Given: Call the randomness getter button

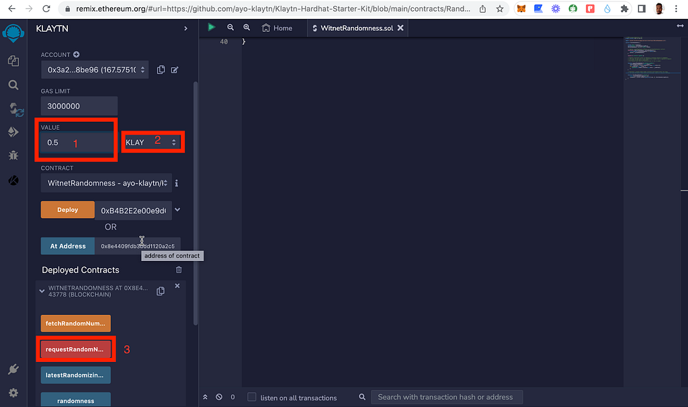Looking at the screenshot, I should coord(75,400).
